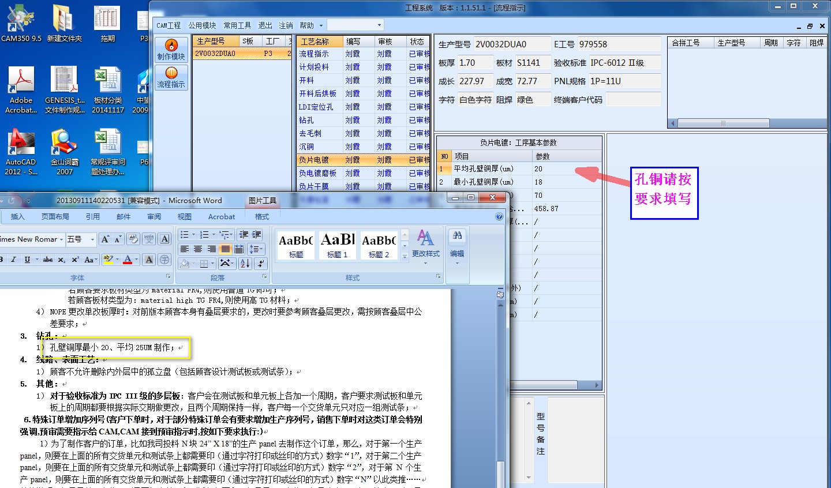Viewport: 831px width, 488px height.
Task: Open 更改样式 dropdown
Action: (x=426, y=247)
